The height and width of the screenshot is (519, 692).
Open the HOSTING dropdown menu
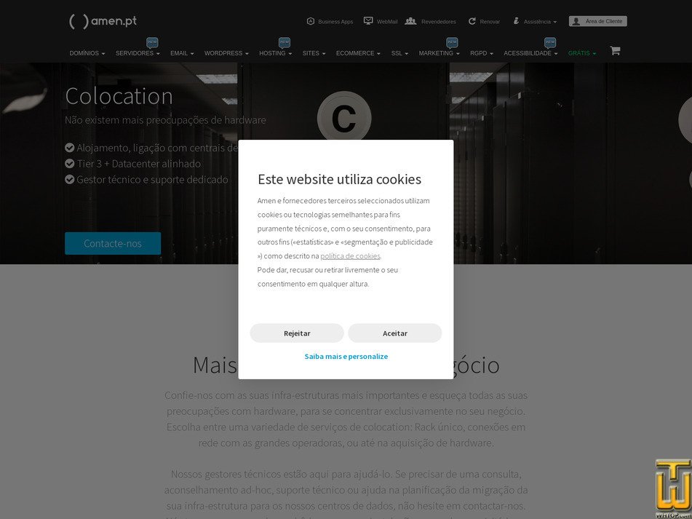pyautogui.click(x=274, y=53)
